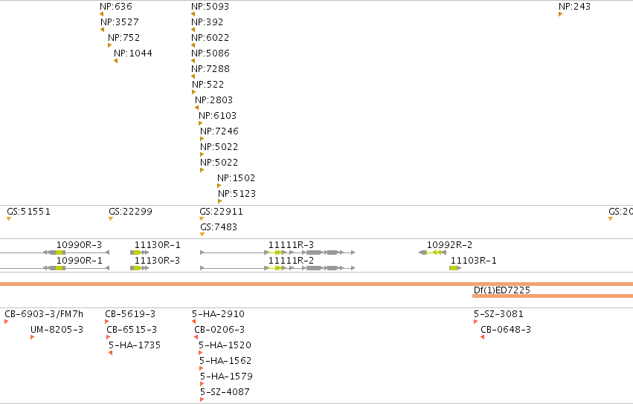Select the marker beneath GS:7483
Viewport: 633px width, 404px height.
202,234
